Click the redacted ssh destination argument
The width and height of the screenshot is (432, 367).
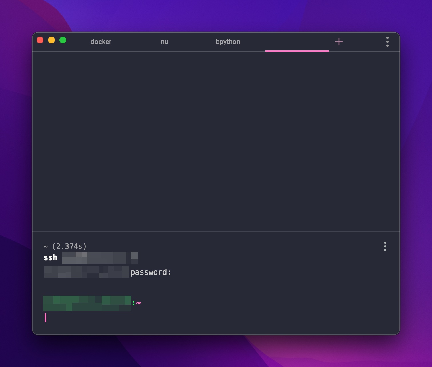point(94,257)
